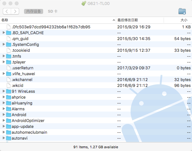Switch to the 内存设备 tab
Image resolution: width=192 pixels, height=151 pixels.
coord(34,11)
